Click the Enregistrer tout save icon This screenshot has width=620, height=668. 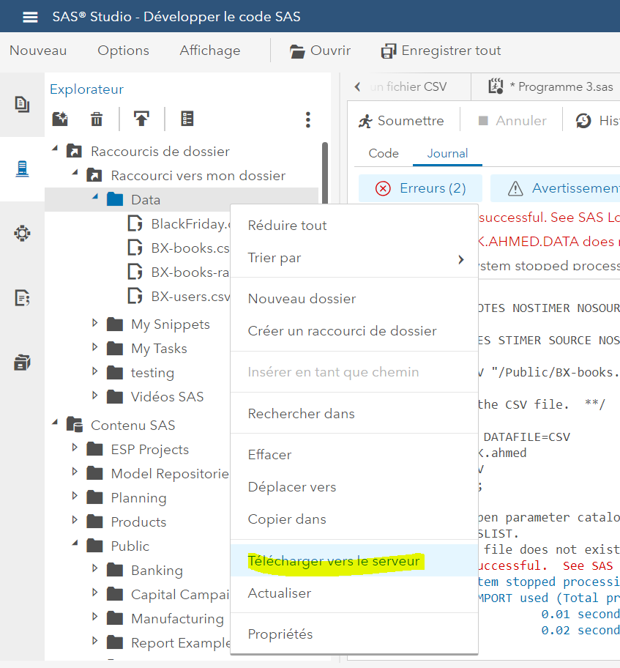point(389,51)
